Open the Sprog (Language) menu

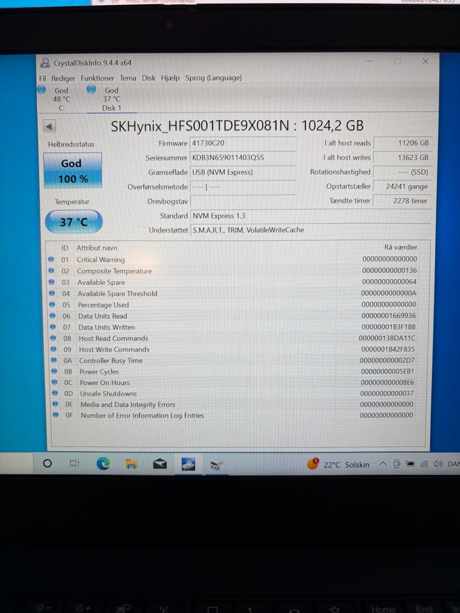point(213,78)
